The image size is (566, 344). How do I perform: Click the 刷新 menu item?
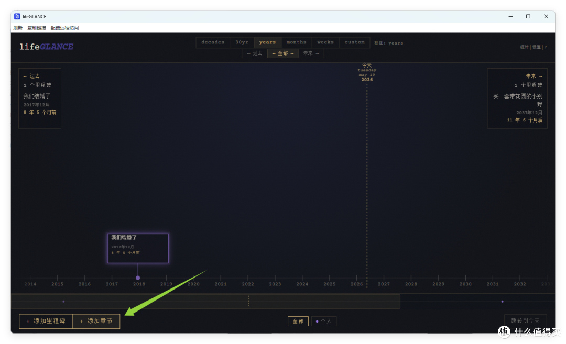(18, 28)
